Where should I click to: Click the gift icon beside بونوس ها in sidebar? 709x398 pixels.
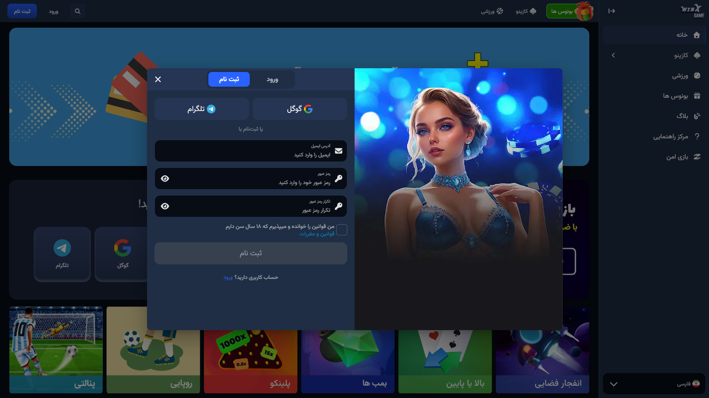click(697, 96)
